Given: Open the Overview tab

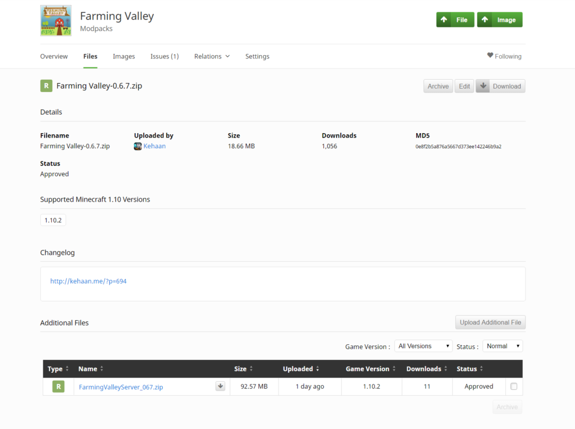Looking at the screenshot, I should tap(54, 56).
